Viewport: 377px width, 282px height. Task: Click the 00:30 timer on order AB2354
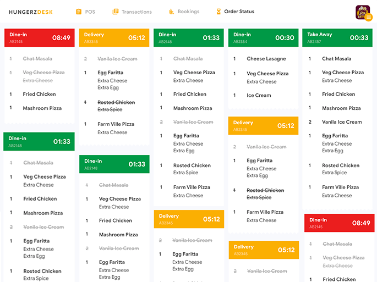[x=285, y=38]
